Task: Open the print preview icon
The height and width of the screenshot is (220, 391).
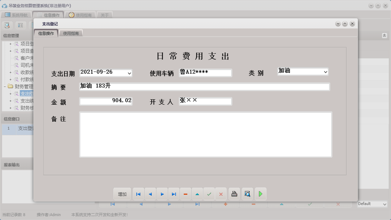Action: [247, 194]
